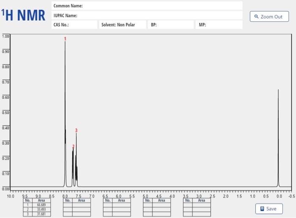Viewport: 296px width, 218px height.
Task: Click the floppy disk icon in Save
Action: (262, 209)
